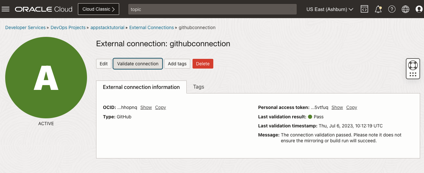Click the grid dots under help widget
424x173 pixels.
click(x=413, y=75)
